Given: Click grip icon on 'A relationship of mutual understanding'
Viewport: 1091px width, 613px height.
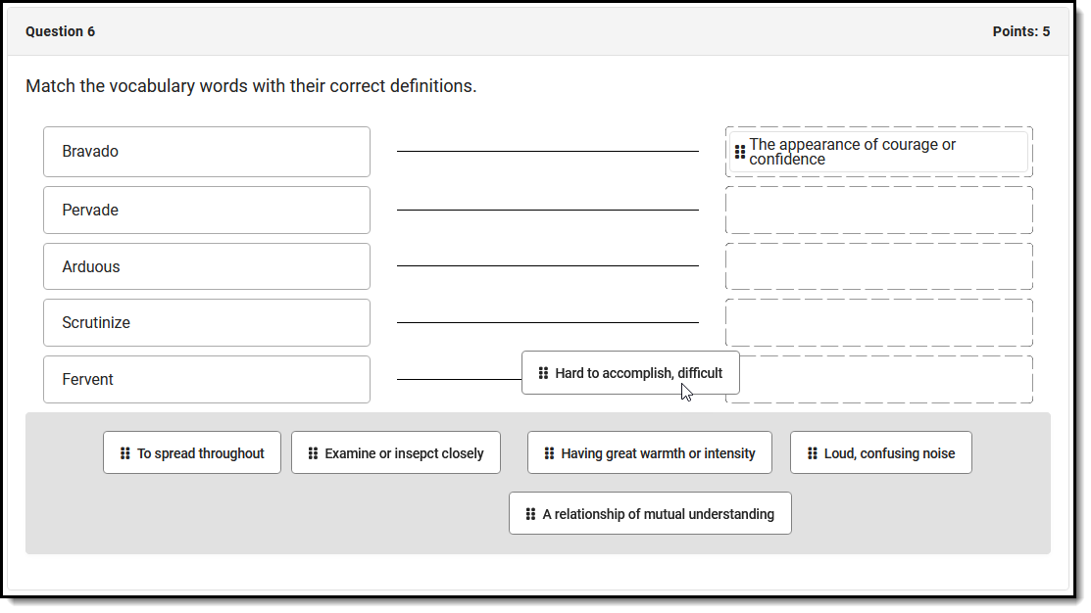Looking at the screenshot, I should click(530, 514).
